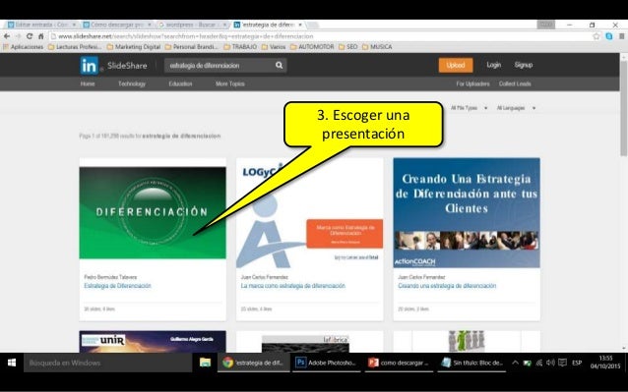Open battery status tray icon
Viewport: 628px width, 392px height.
tap(527, 363)
